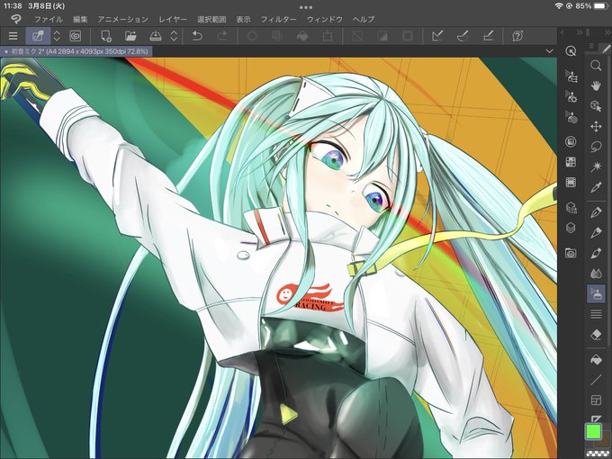Expand the up/down arrows beside the edit mode button
Screen dimensions: 612x459
tap(57, 36)
